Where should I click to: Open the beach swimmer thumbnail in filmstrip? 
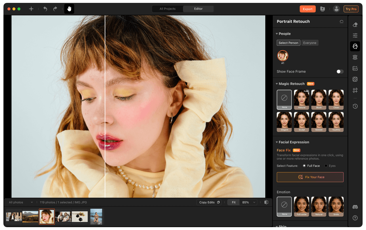coord(96,217)
